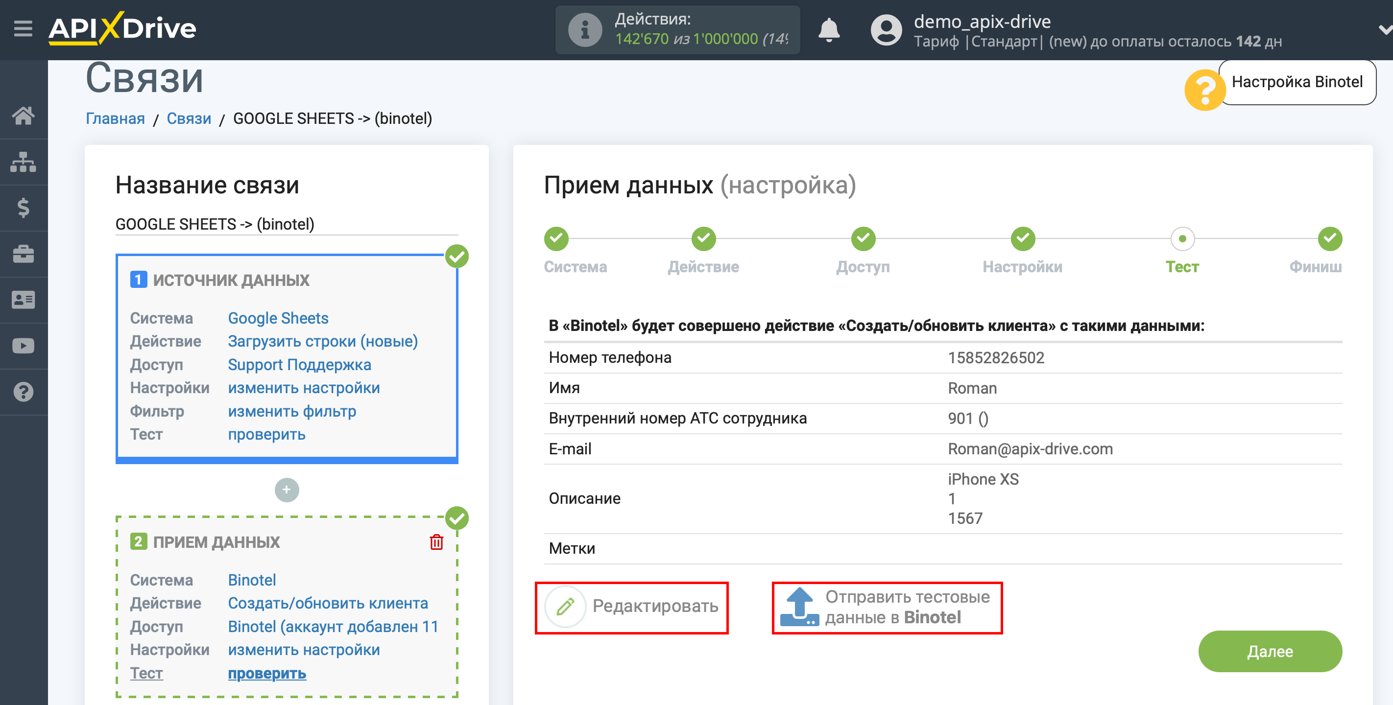Click изменить настройки in data receive block

tap(304, 649)
